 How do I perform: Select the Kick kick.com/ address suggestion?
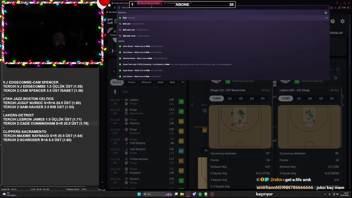coord(223,18)
